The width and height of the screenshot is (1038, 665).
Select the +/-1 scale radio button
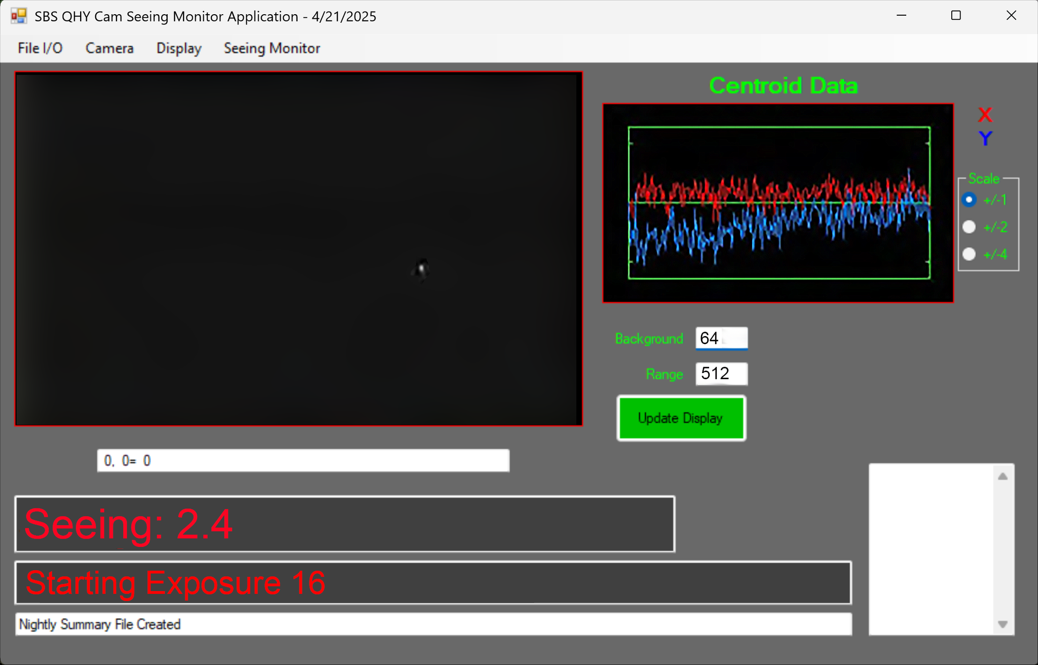(x=969, y=200)
